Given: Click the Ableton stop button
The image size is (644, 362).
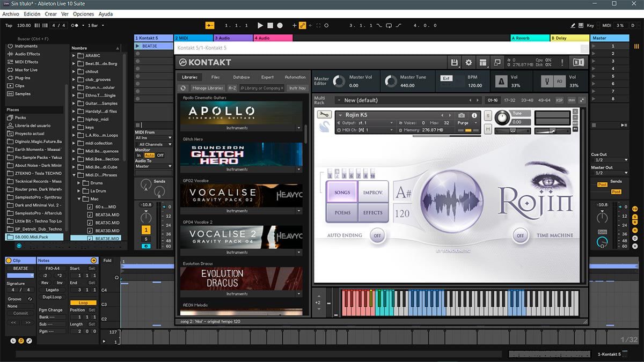Looking at the screenshot, I should (x=270, y=25).
